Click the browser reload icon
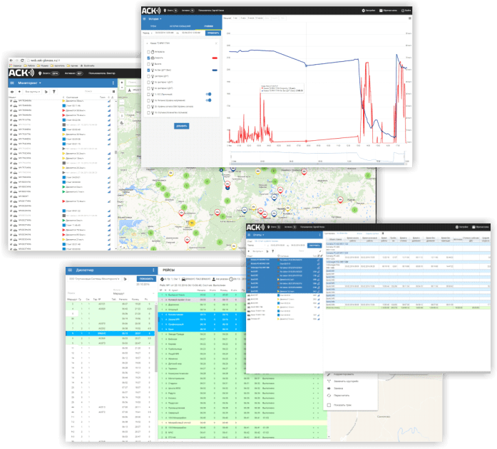The height and width of the screenshot is (449, 497). 22,60
